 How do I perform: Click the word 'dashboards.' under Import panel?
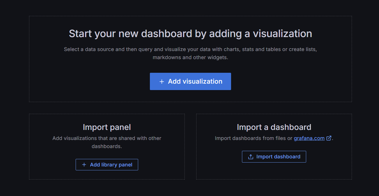pyautogui.click(x=107, y=146)
